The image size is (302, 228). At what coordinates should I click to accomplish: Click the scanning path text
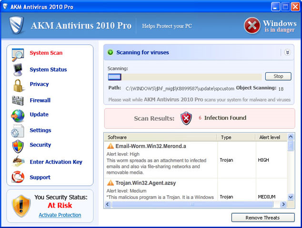click(x=180, y=89)
